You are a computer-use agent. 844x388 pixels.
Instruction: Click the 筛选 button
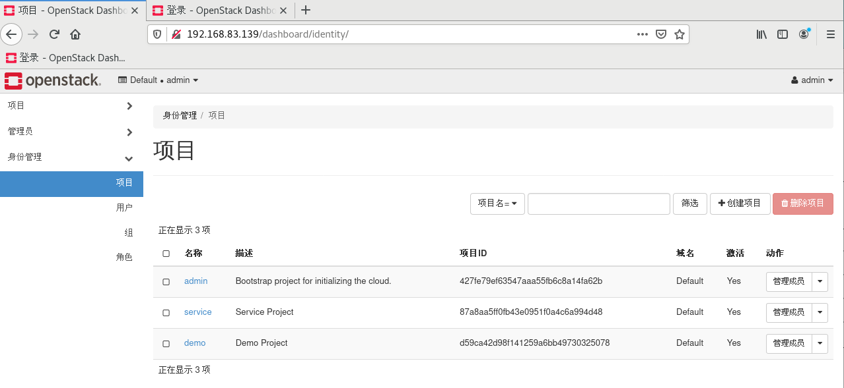[690, 204]
